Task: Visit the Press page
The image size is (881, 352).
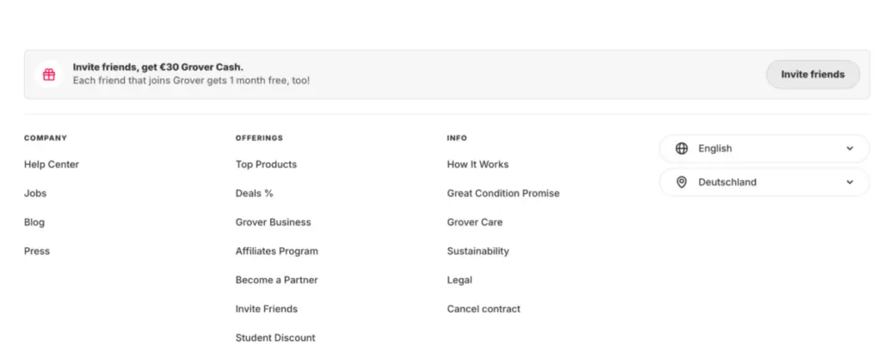Action: tap(37, 252)
